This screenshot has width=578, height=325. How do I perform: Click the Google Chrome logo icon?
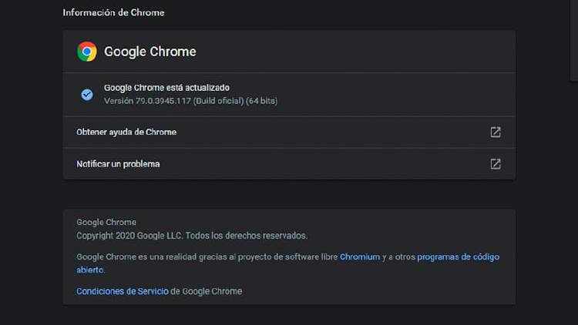(x=87, y=52)
